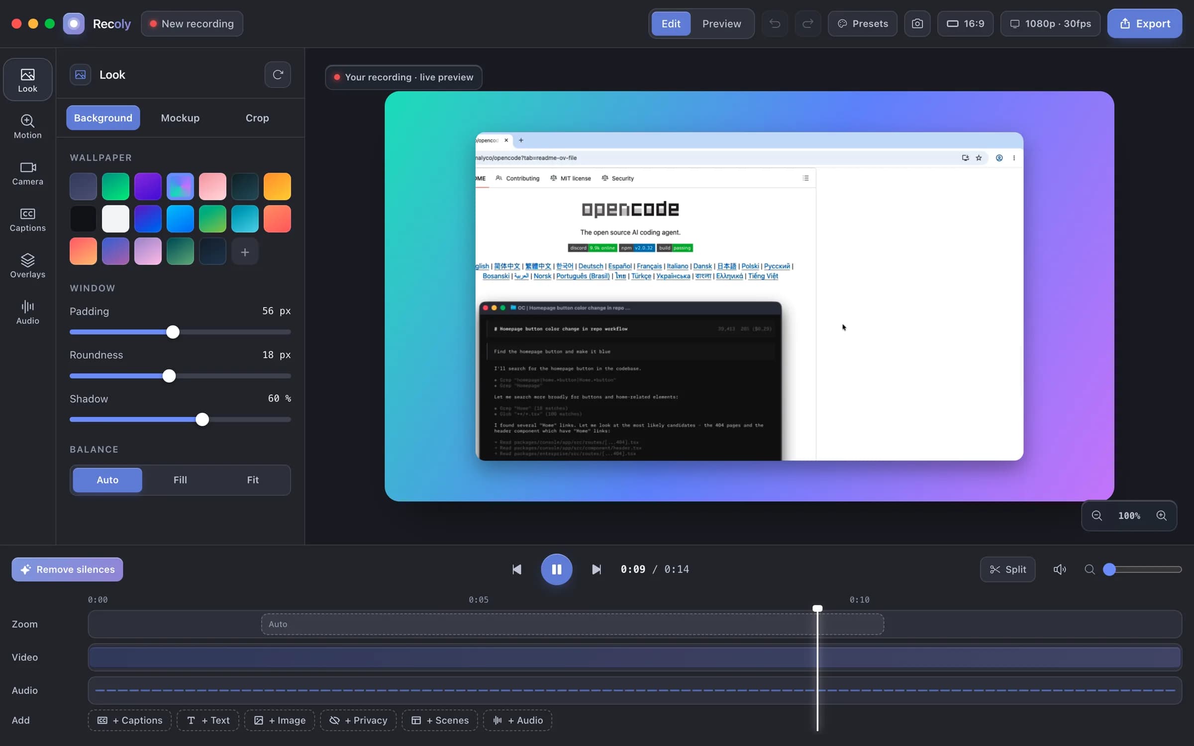Reset Look settings with refresh icon
Image resolution: width=1194 pixels, height=746 pixels.
click(278, 75)
